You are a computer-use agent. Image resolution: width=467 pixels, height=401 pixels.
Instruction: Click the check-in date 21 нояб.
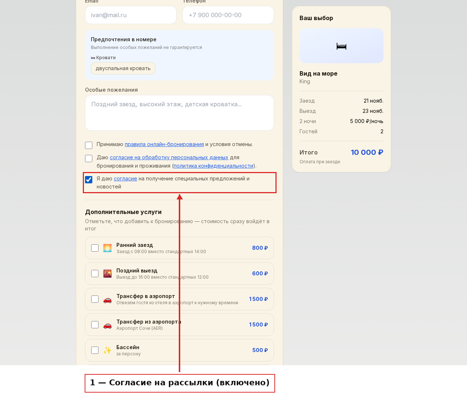(x=374, y=101)
